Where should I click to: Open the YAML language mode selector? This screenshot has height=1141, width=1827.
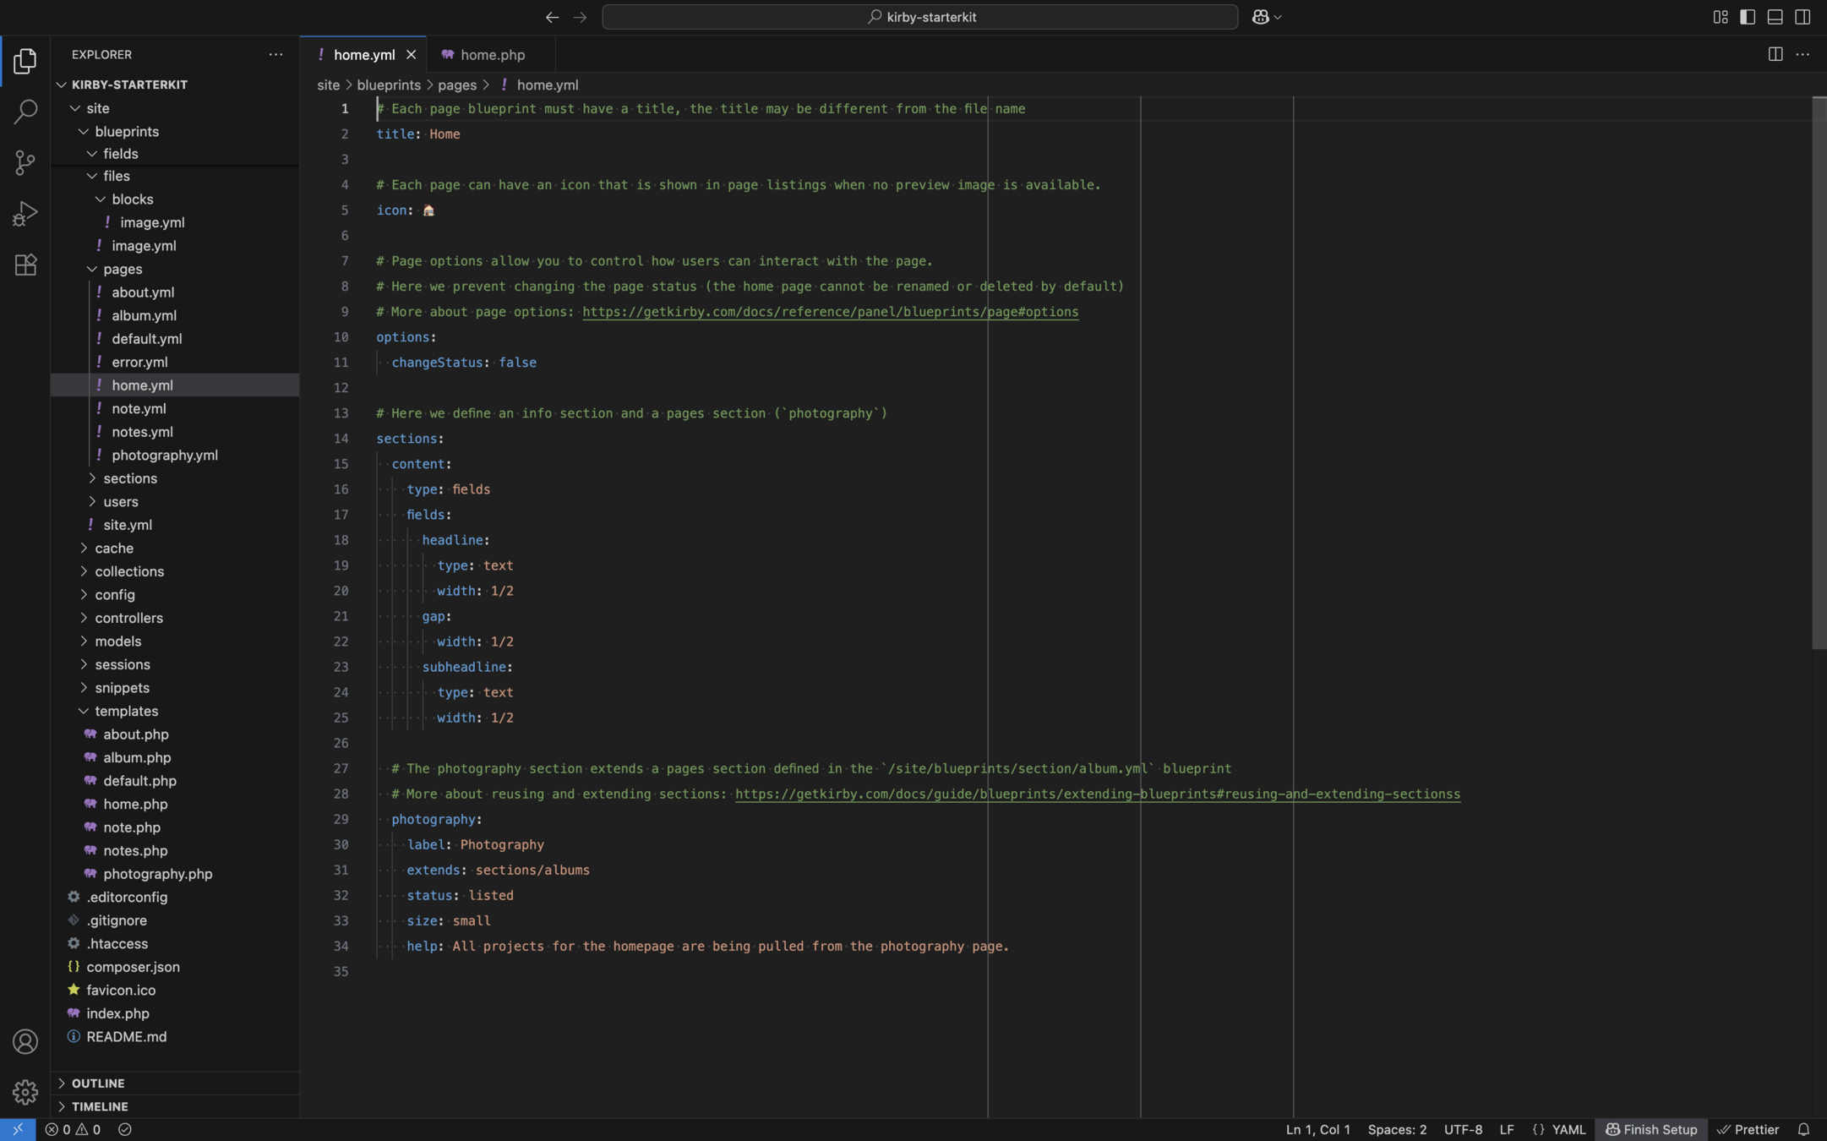pyautogui.click(x=1568, y=1129)
